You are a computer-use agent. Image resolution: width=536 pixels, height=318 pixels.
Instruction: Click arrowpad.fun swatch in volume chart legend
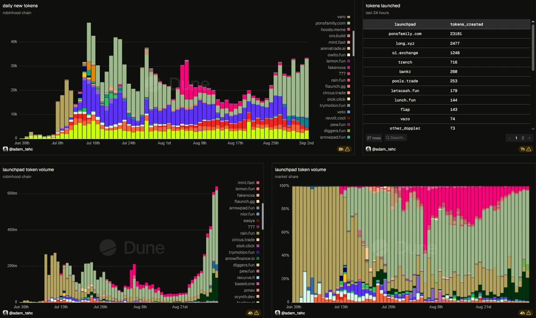click(x=258, y=208)
